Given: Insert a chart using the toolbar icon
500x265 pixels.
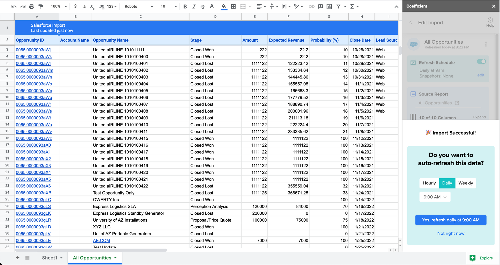Looking at the screenshot, I should (x=329, y=6).
